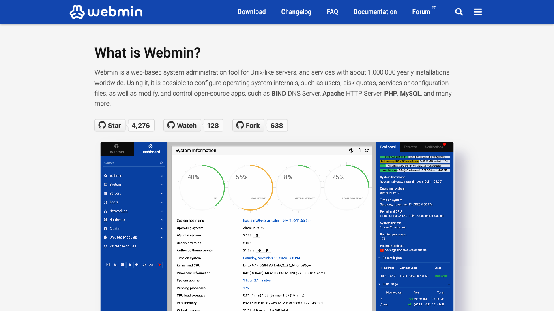The image size is (554, 311).
Task: Open the terminal icon in sidebar toolbar
Action: (122, 264)
